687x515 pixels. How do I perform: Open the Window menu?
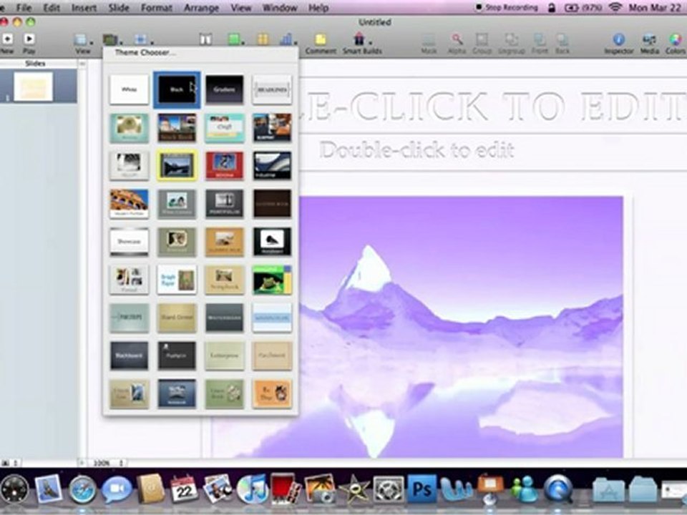[280, 8]
